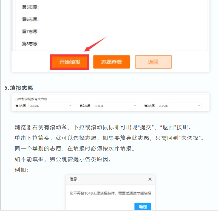This screenshot has width=218, height=212.
Task: Click the arrow of 第1志愿 combo box
Action: pyautogui.click(x=70, y=106)
